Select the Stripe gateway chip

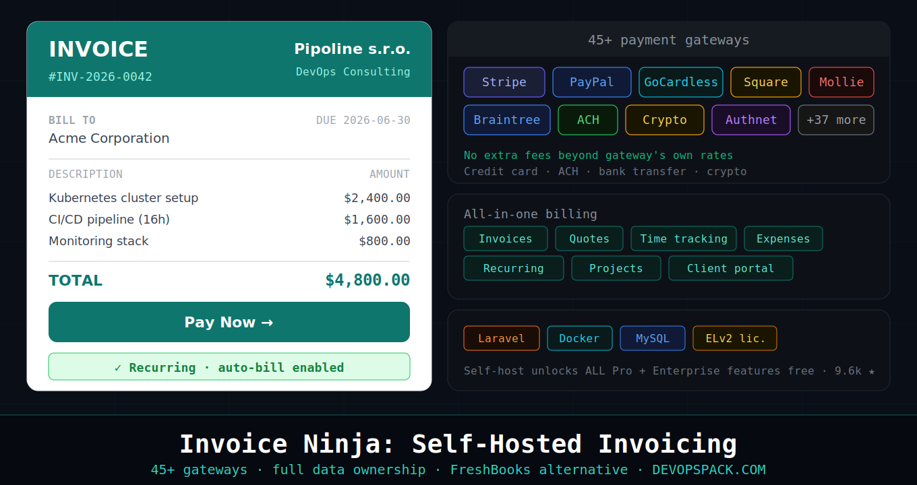[504, 82]
